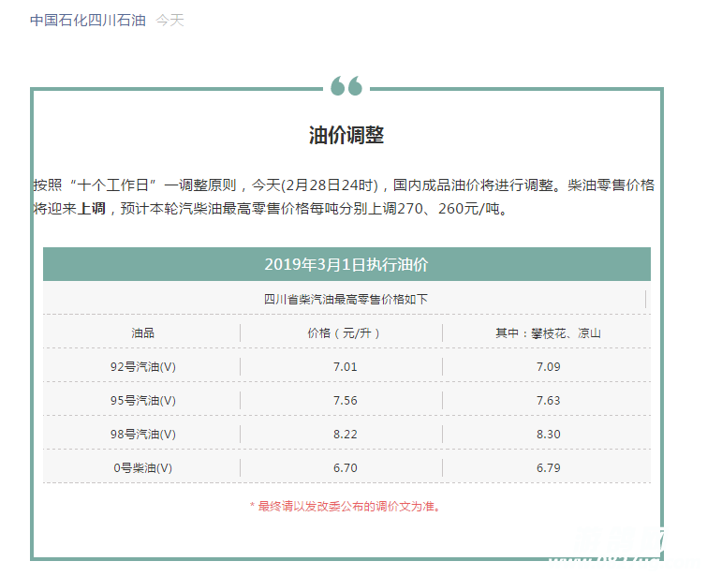This screenshot has height=576, width=707.
Task: Click the red footnote about 发改委 pricing
Action: [x=345, y=507]
